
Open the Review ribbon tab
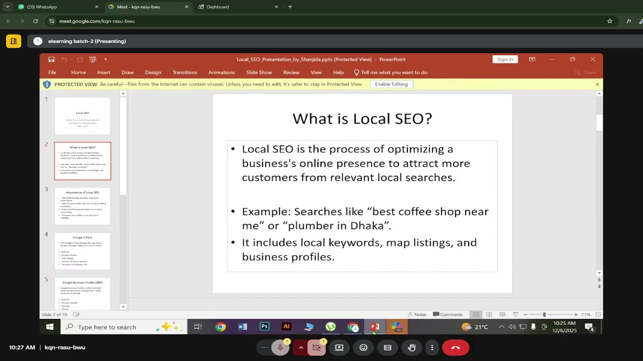291,72
